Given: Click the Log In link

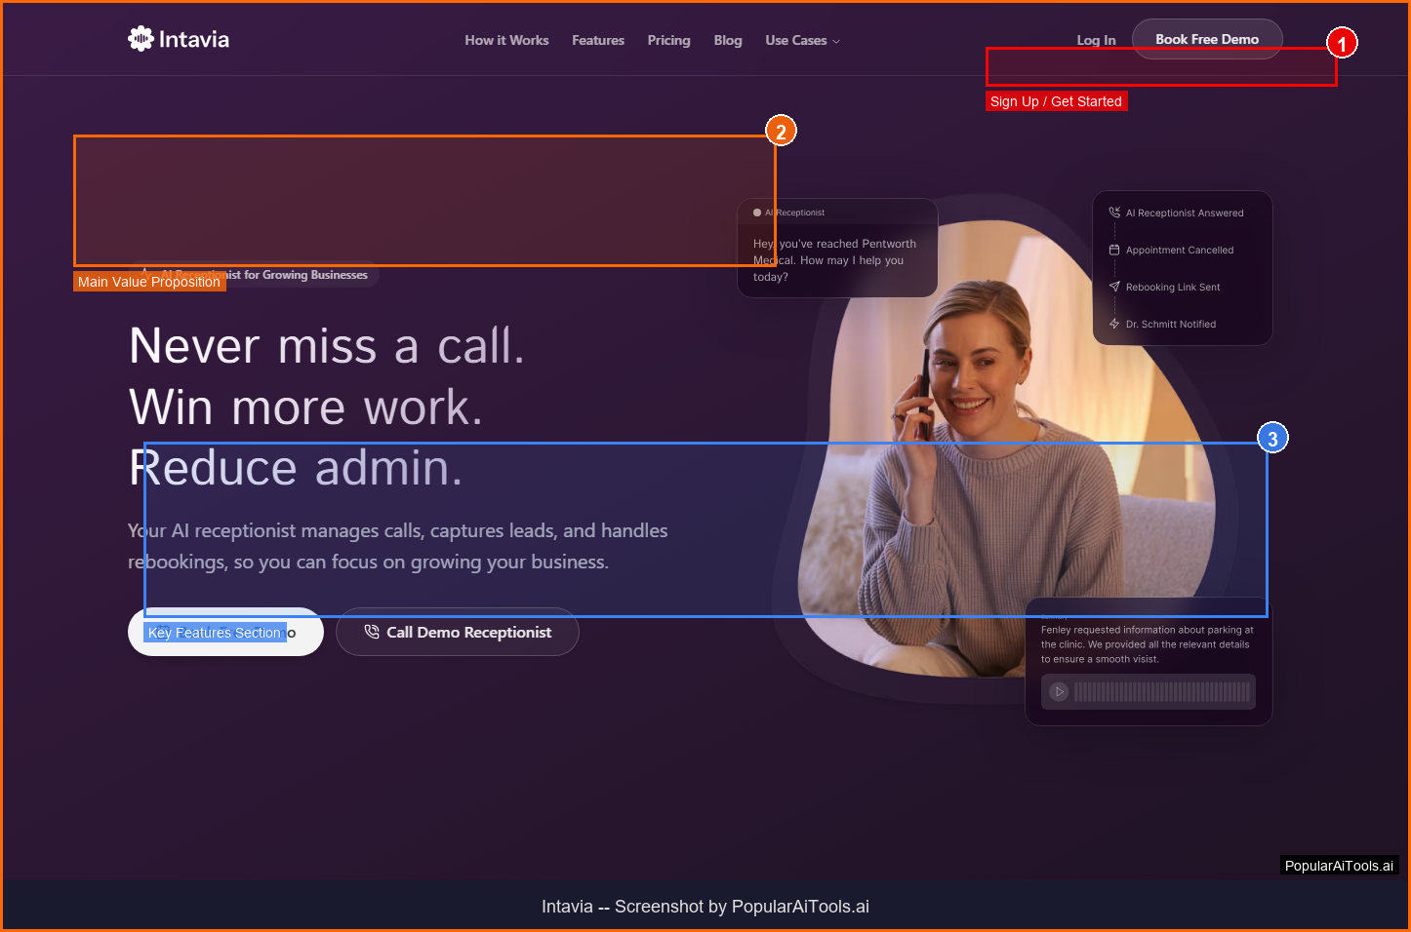Looking at the screenshot, I should [x=1096, y=40].
